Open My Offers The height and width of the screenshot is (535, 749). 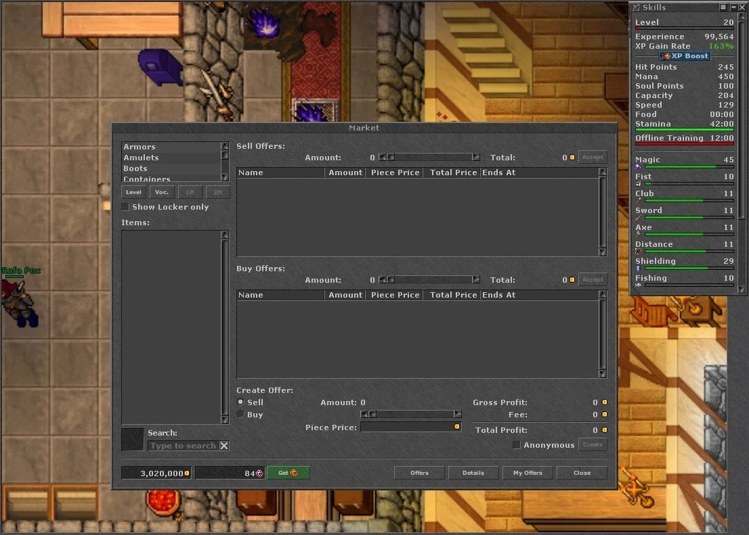(x=528, y=473)
